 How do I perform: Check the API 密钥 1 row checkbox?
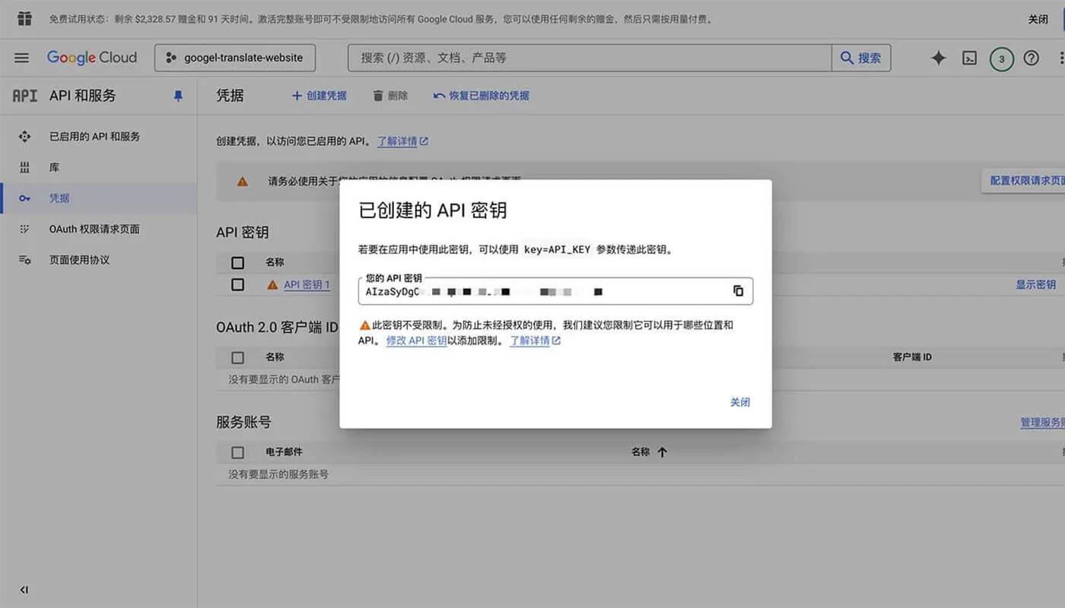point(237,284)
